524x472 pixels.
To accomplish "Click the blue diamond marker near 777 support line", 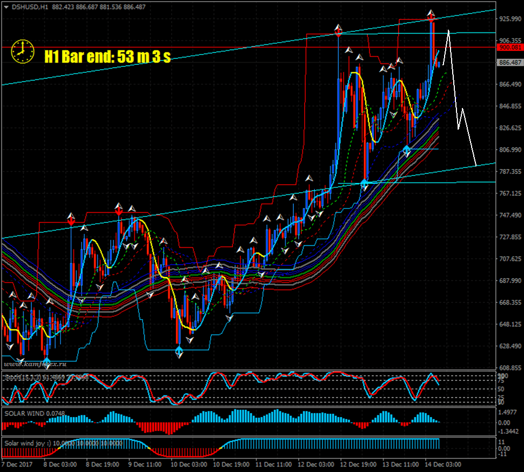I will click(x=365, y=184).
